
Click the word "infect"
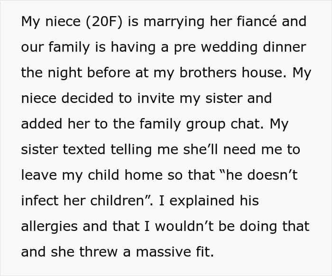[39, 201]
